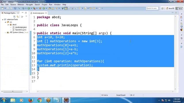Image resolution: width=184 pixels, height=103 pixels.
Task: Click the New Java Package icon
Action: [40, 8]
